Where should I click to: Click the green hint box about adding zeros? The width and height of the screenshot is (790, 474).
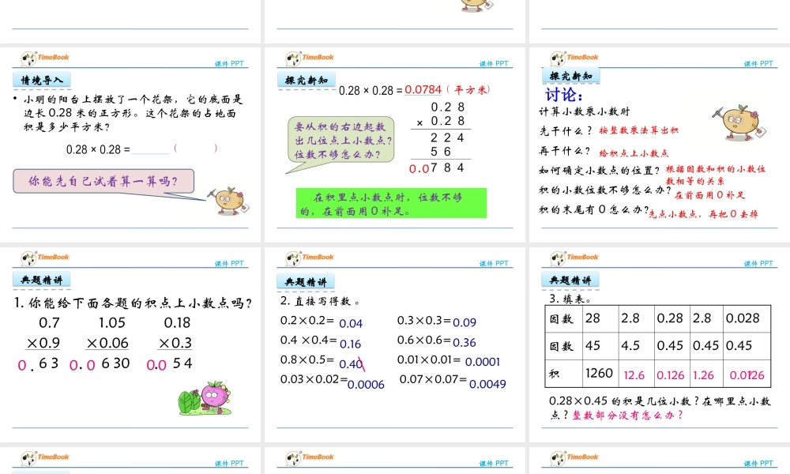392,204
